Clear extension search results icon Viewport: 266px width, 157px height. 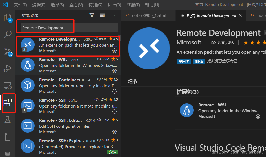[102, 15]
